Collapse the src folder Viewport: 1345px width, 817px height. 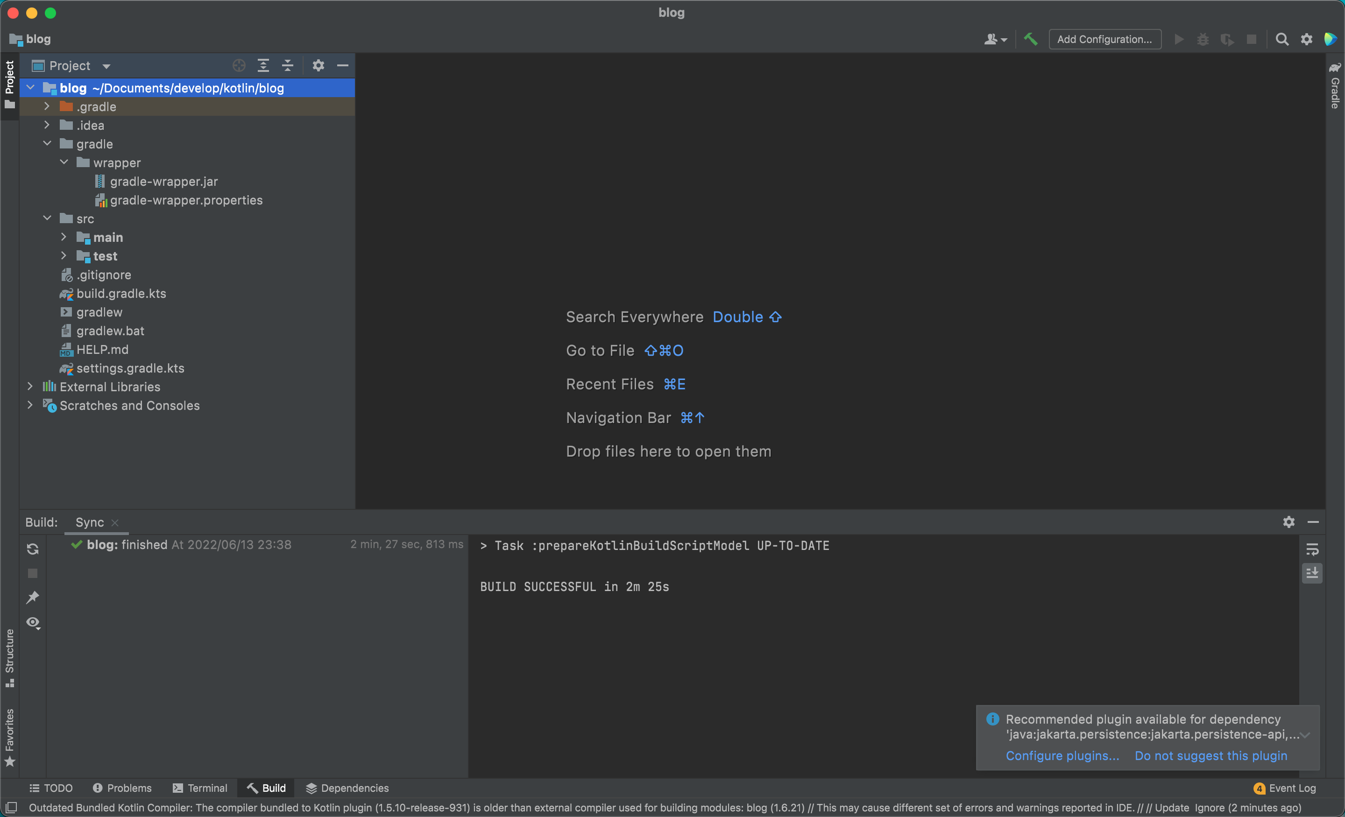tap(47, 218)
